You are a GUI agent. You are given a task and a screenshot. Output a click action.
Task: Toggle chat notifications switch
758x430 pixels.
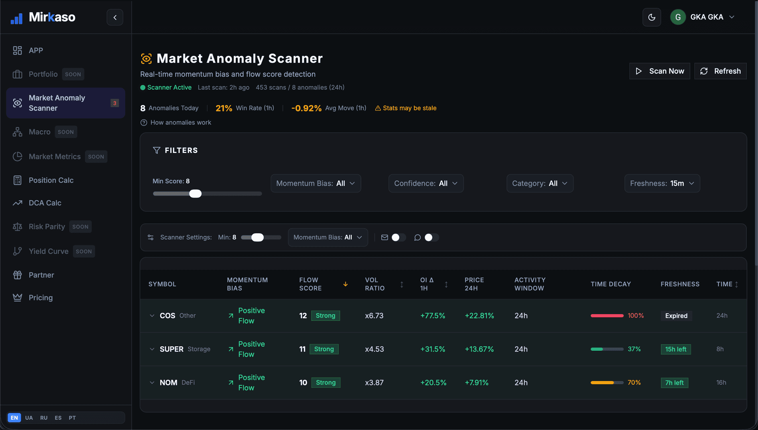431,237
